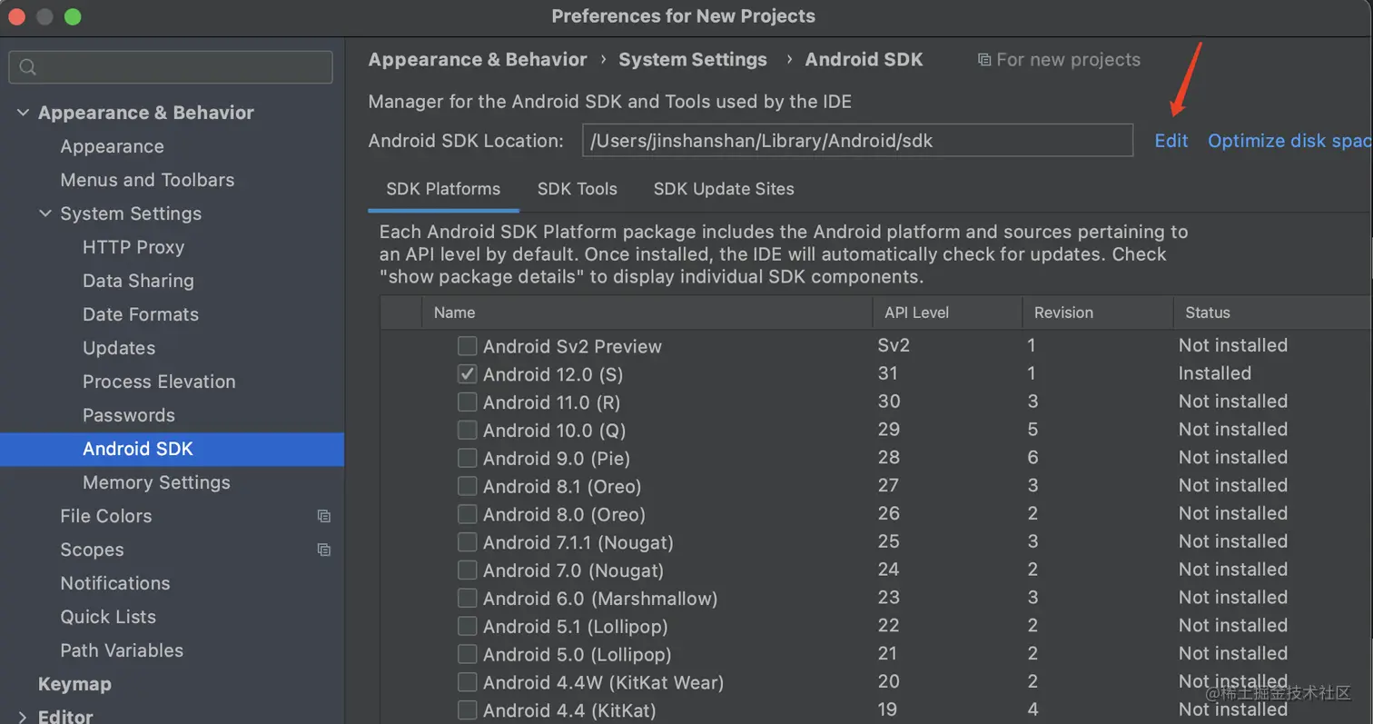1373x724 pixels.
Task: Open the Notifications settings page
Action: click(115, 583)
